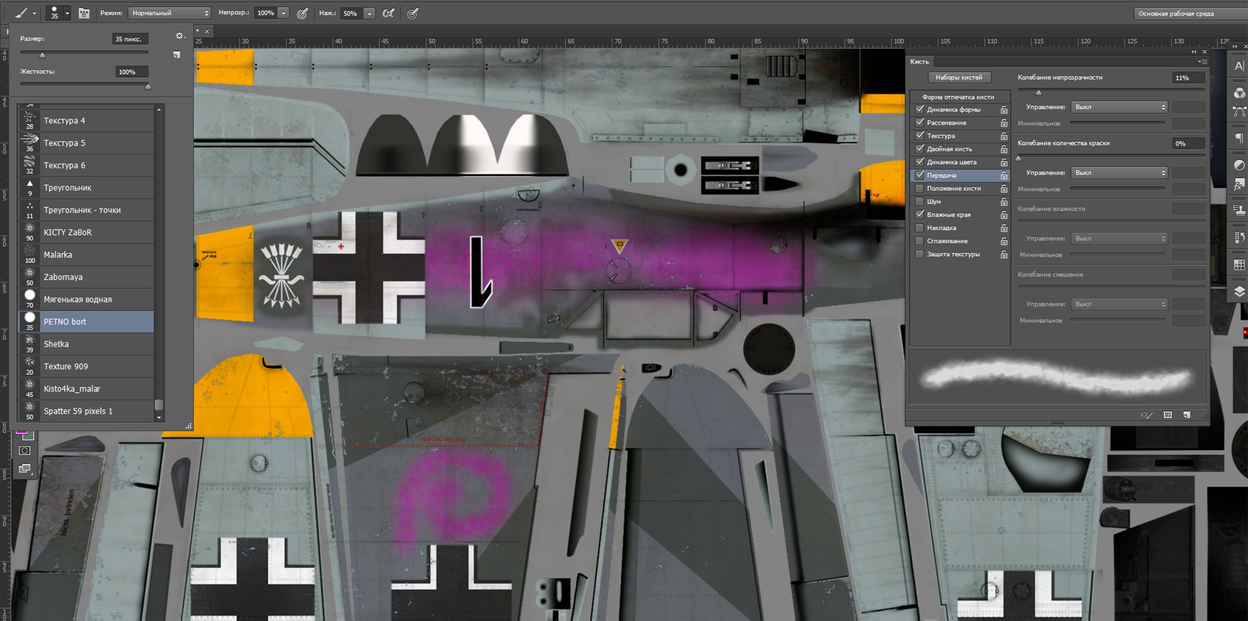The width and height of the screenshot is (1248, 621).
Task: Click the Жесткость hardness slider handle
Action: click(148, 87)
